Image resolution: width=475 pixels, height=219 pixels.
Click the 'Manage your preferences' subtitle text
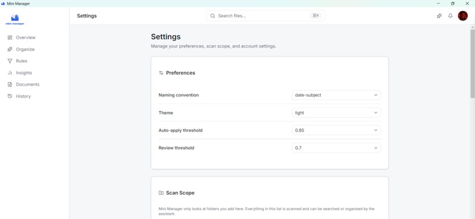coord(213,46)
